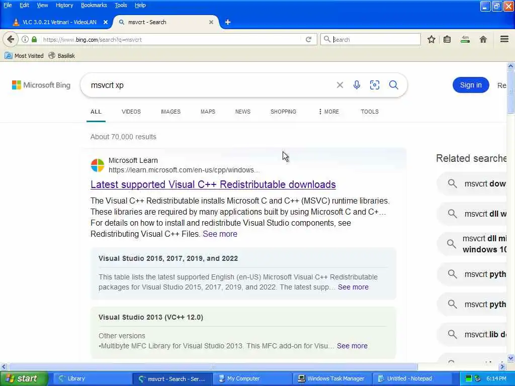515x386 pixels.
Task: Bookmark this page with the star icon
Action: (x=431, y=39)
